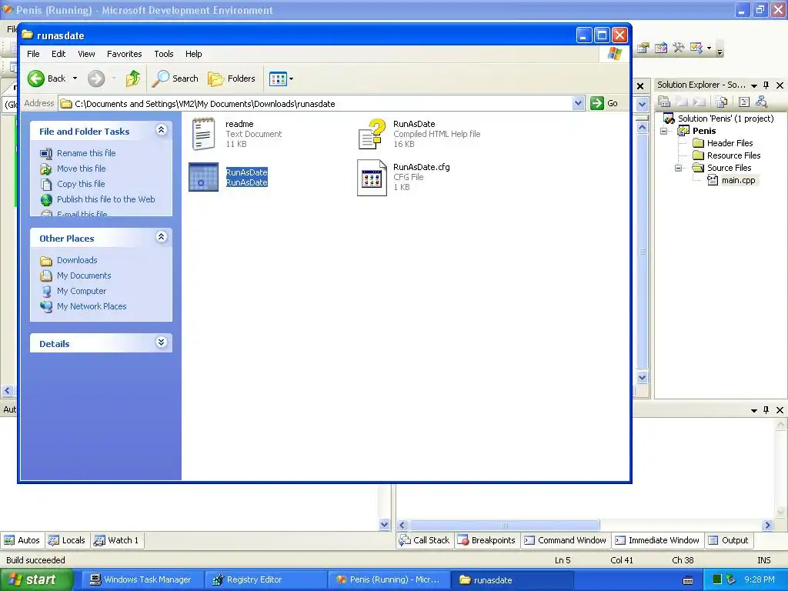Select the RunAsDate compiled HTML help file icon
This screenshot has width=788, height=591.
(372, 134)
